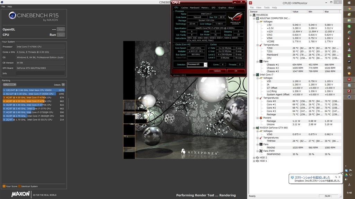Select ranking row Intel Core i5-3317U CPU
This screenshot has height=199, width=355.
pyautogui.click(x=34, y=120)
